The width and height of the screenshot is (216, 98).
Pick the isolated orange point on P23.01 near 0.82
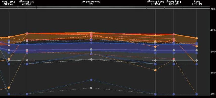[x=155, y=70]
